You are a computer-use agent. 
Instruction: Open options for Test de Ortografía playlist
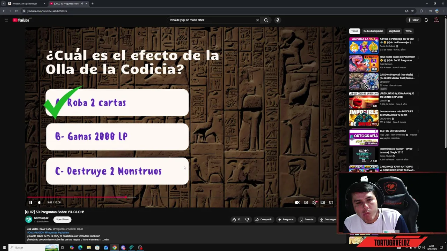(x=418, y=131)
